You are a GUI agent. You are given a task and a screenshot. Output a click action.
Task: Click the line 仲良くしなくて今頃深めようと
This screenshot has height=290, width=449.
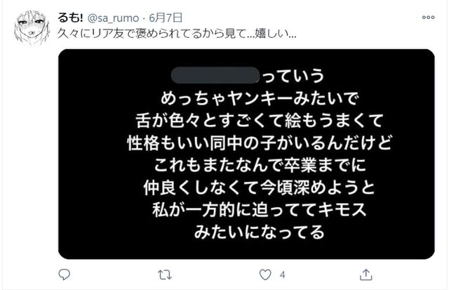[x=259, y=187]
